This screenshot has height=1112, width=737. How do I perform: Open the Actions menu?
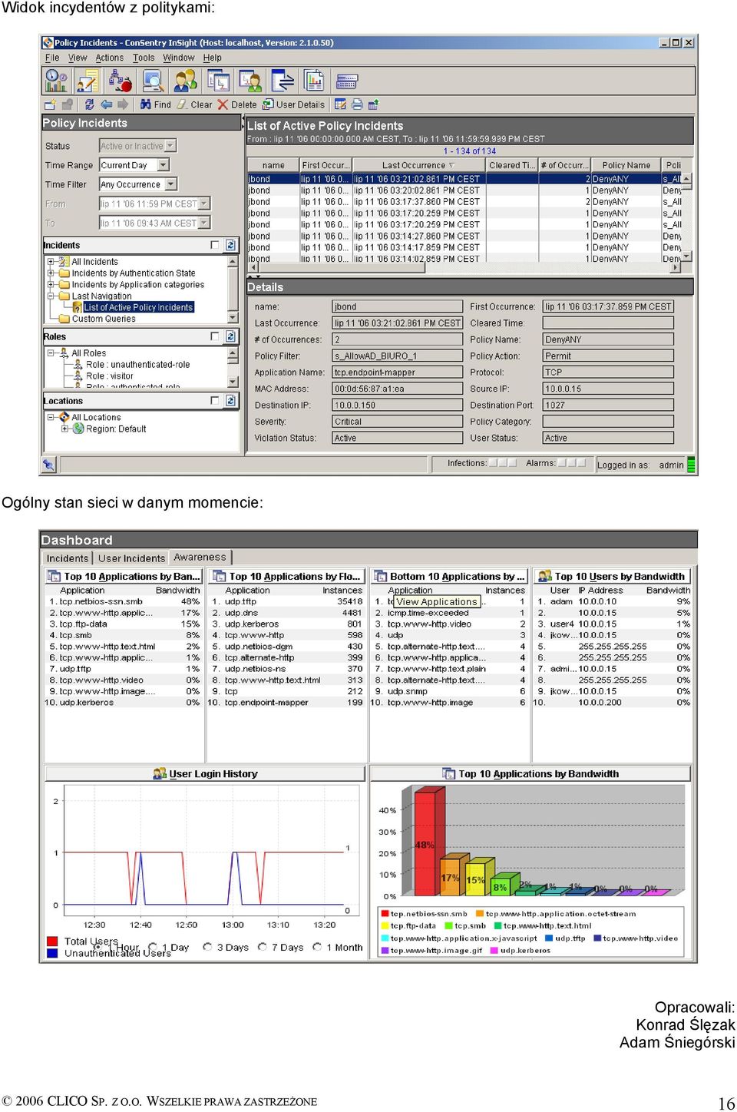(109, 58)
